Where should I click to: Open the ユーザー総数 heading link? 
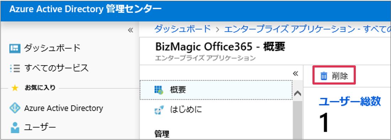[x=350, y=101]
